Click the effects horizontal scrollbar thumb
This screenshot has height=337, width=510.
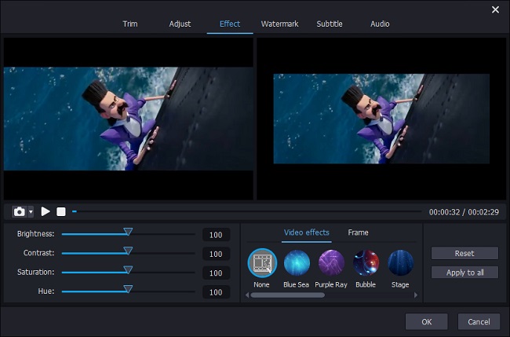click(287, 295)
